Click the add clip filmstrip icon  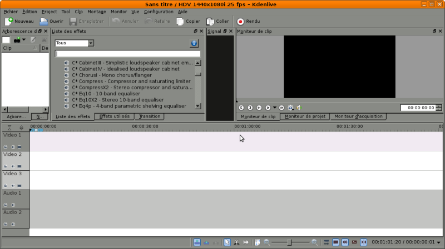click(17, 40)
